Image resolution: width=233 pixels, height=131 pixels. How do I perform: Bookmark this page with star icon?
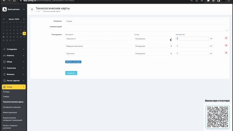202,1
